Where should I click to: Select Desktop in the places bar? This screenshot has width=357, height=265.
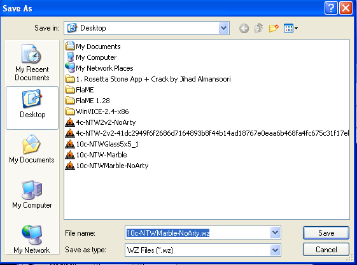pyautogui.click(x=32, y=108)
